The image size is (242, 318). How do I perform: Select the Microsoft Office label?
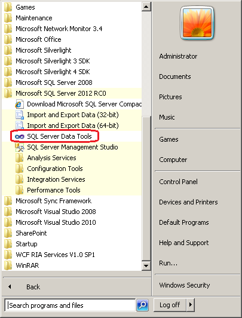(38, 39)
